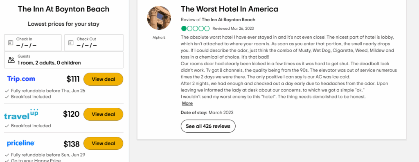This screenshot has height=162, width=419.
Task: View deal from Trip.com for $111
Action: (x=104, y=79)
